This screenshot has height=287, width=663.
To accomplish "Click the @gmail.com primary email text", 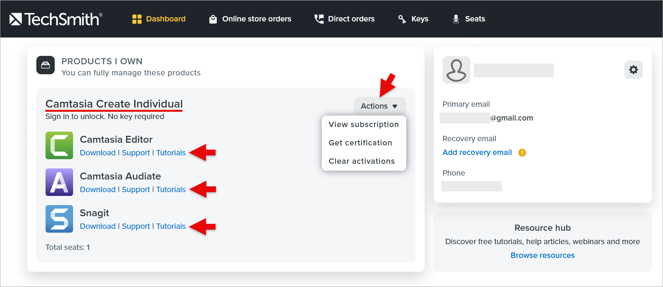I will (512, 118).
